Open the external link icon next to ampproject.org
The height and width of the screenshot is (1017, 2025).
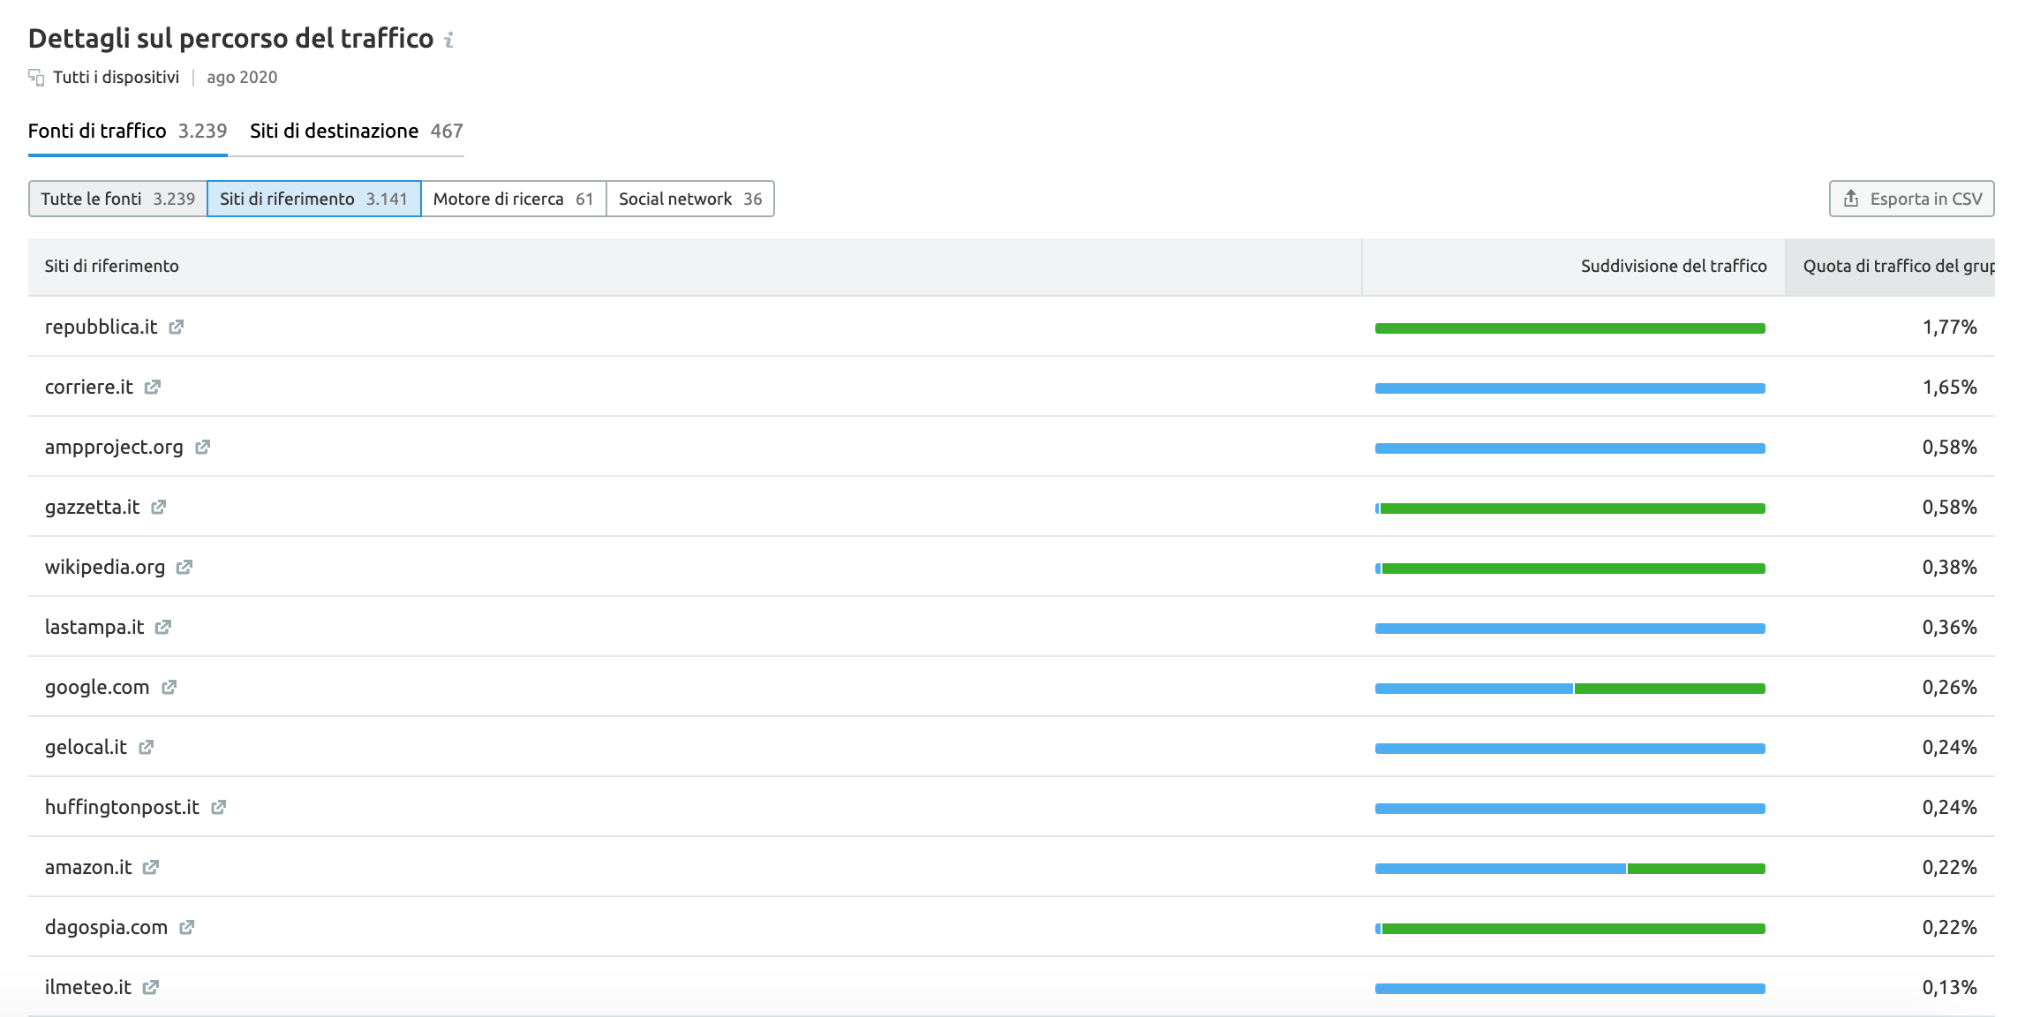tap(203, 448)
